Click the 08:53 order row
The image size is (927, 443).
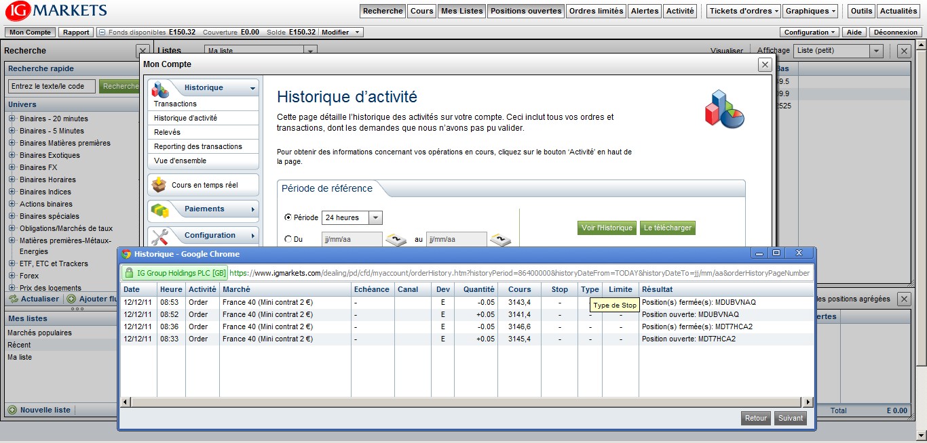(467, 302)
